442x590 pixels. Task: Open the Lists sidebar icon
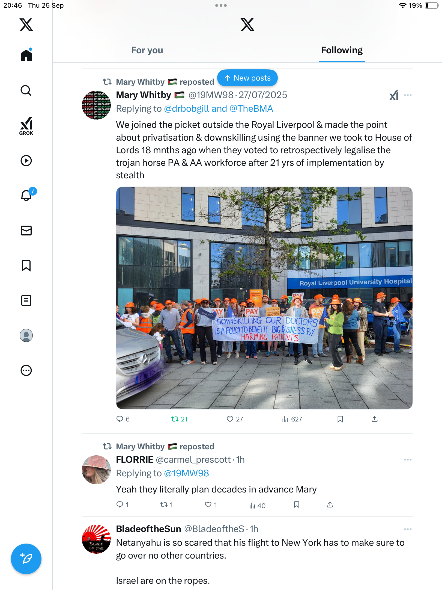tap(26, 300)
